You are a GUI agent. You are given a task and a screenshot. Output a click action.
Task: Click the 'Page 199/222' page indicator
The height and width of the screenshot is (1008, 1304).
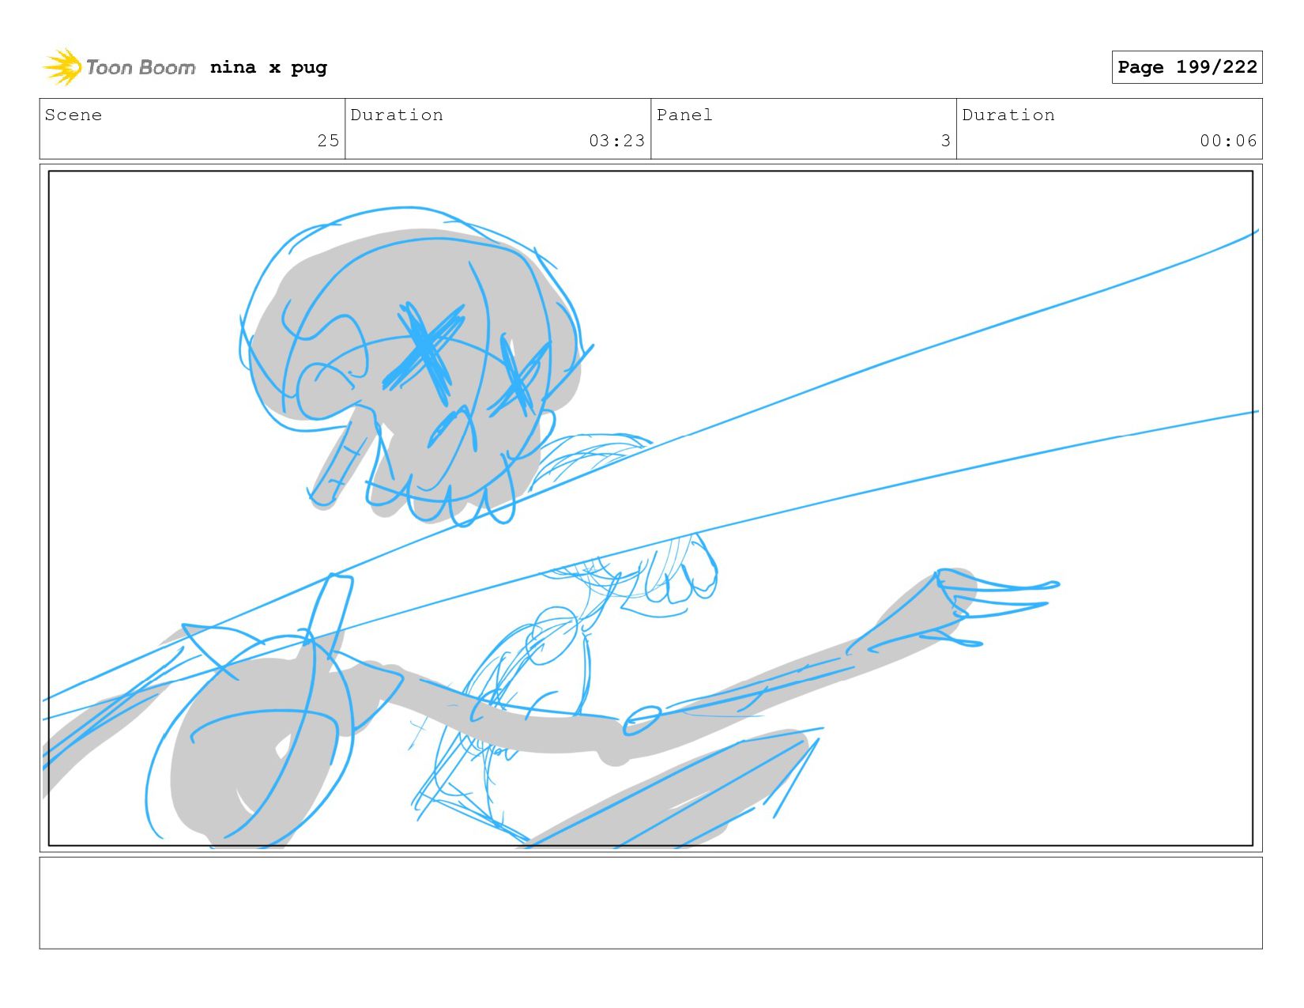[1187, 67]
